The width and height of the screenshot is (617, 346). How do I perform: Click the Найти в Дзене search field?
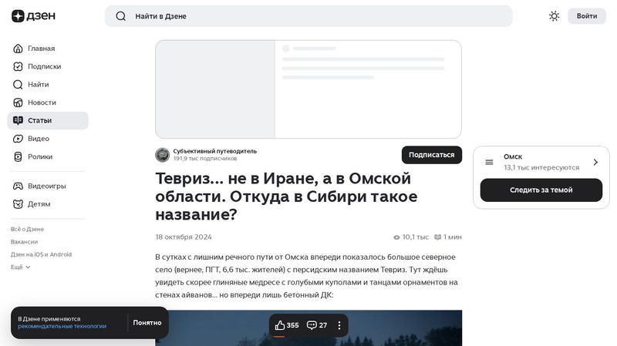[316, 16]
